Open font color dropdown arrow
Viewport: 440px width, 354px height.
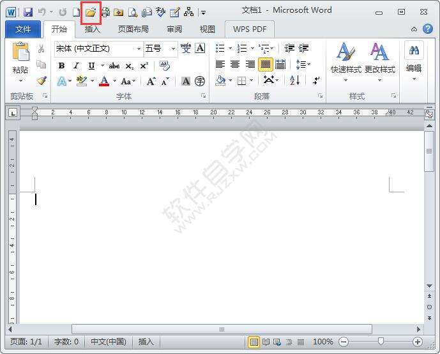coord(114,81)
